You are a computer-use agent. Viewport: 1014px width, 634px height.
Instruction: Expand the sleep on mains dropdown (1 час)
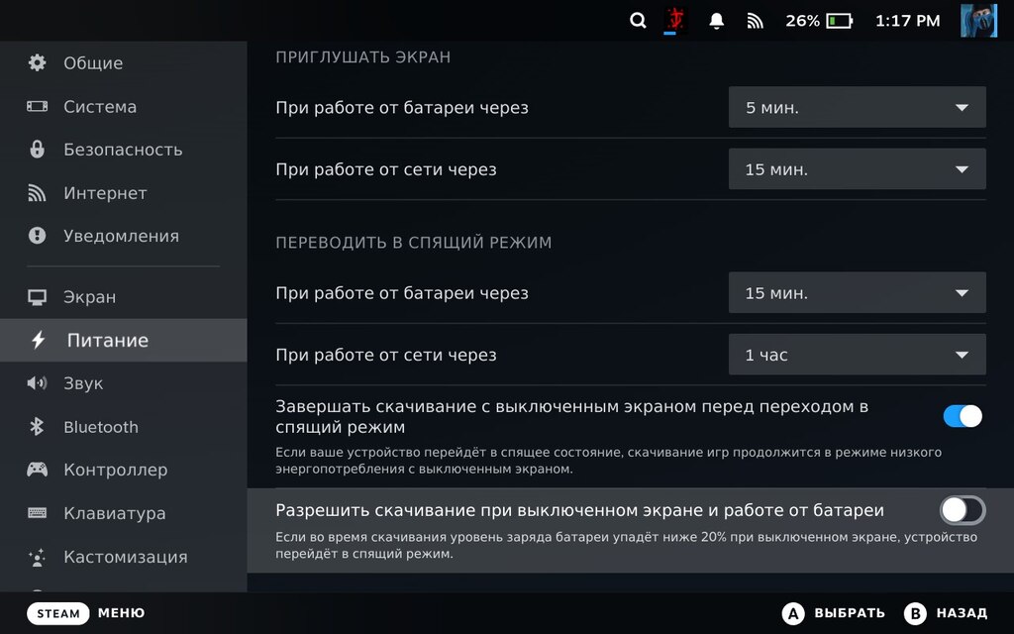click(x=857, y=355)
